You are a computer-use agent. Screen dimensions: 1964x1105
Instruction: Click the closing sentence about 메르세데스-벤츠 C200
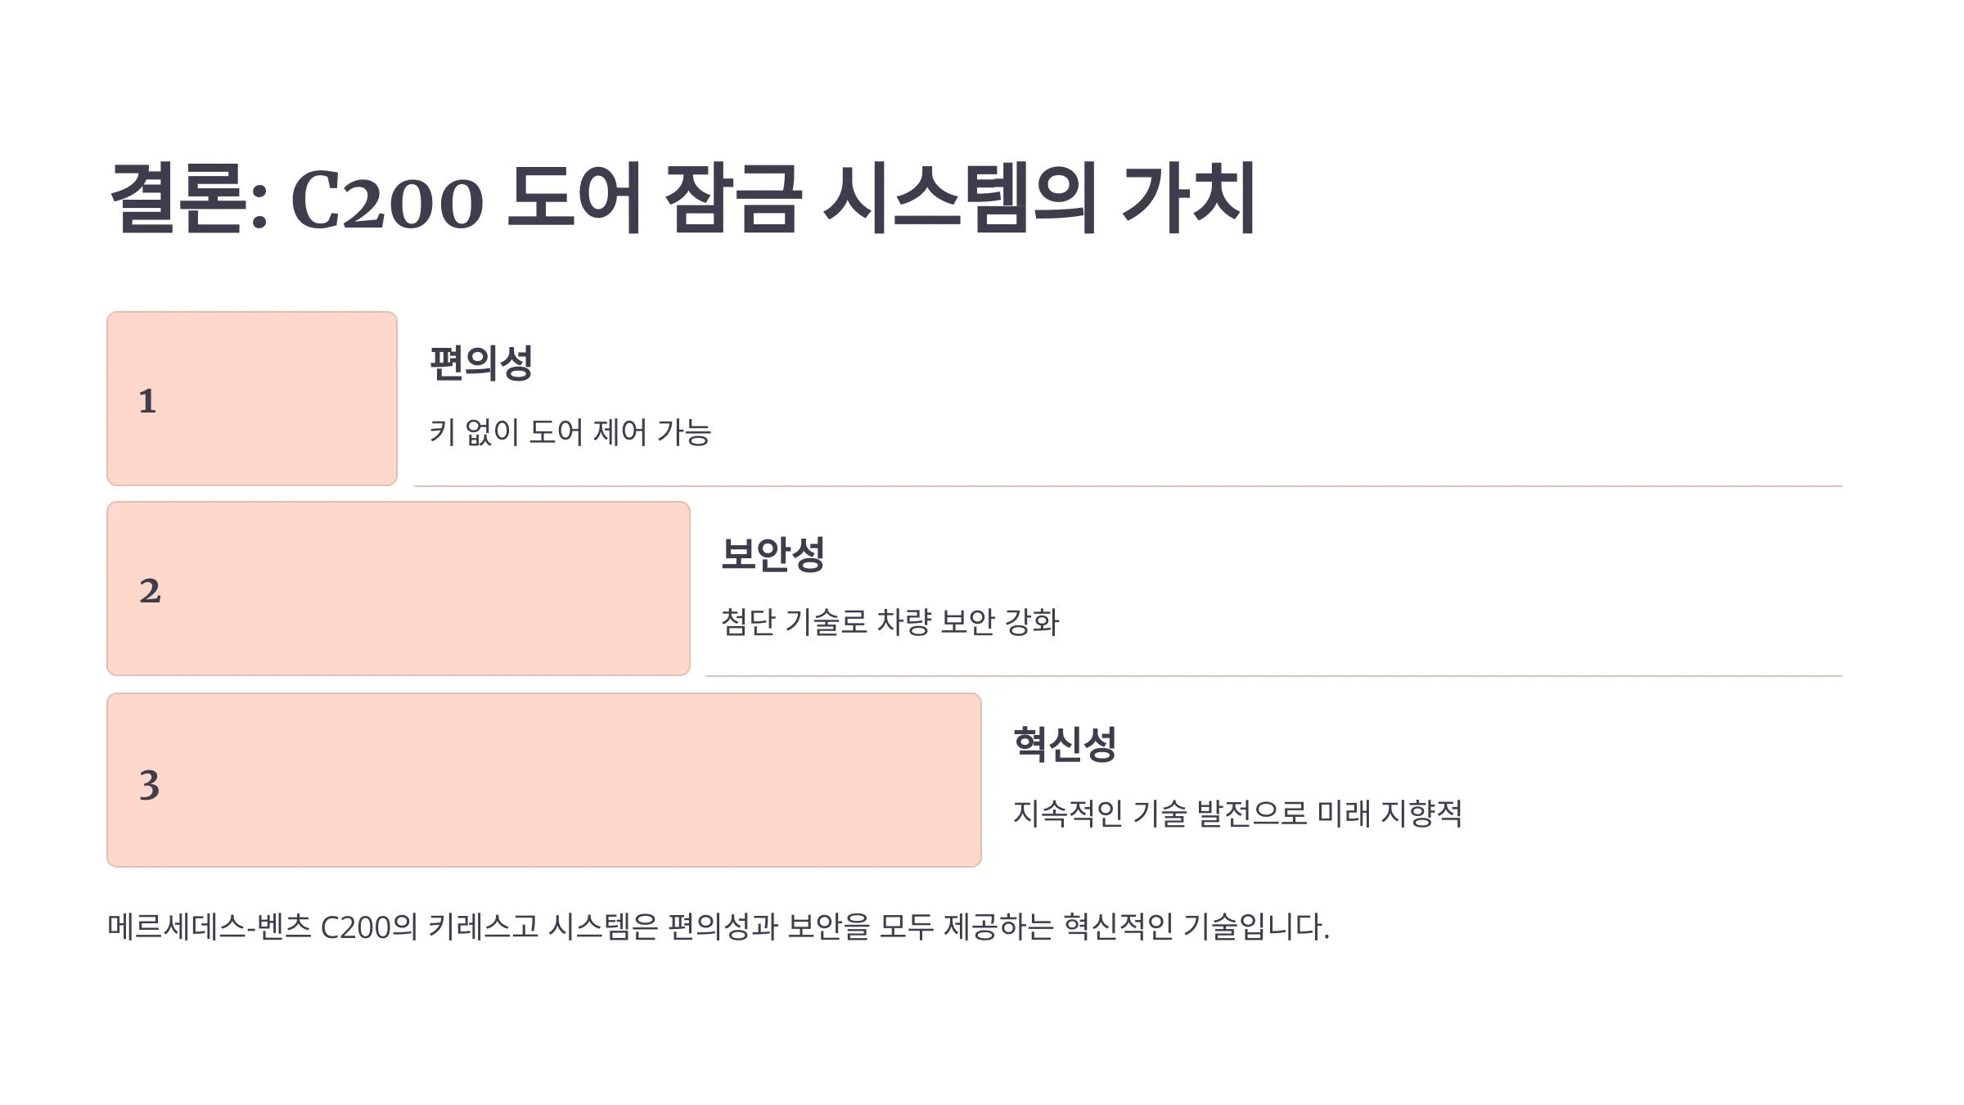(x=718, y=927)
